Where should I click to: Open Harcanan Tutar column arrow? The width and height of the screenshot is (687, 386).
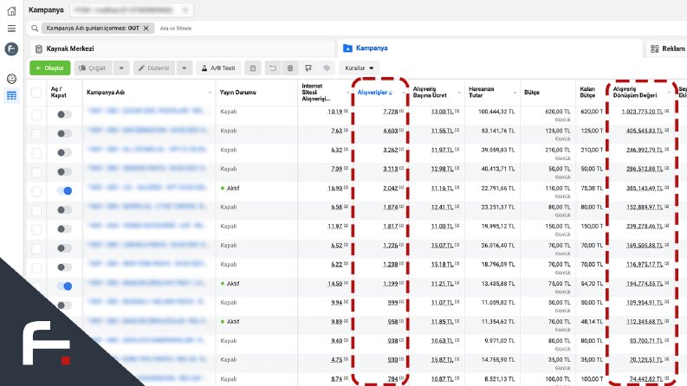515,93
